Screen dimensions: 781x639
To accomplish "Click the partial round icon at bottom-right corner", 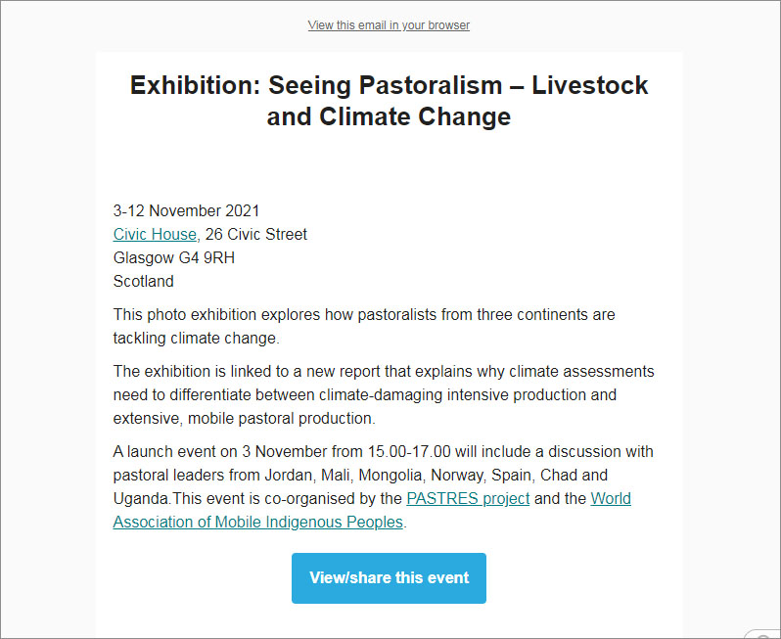I will (x=762, y=633).
